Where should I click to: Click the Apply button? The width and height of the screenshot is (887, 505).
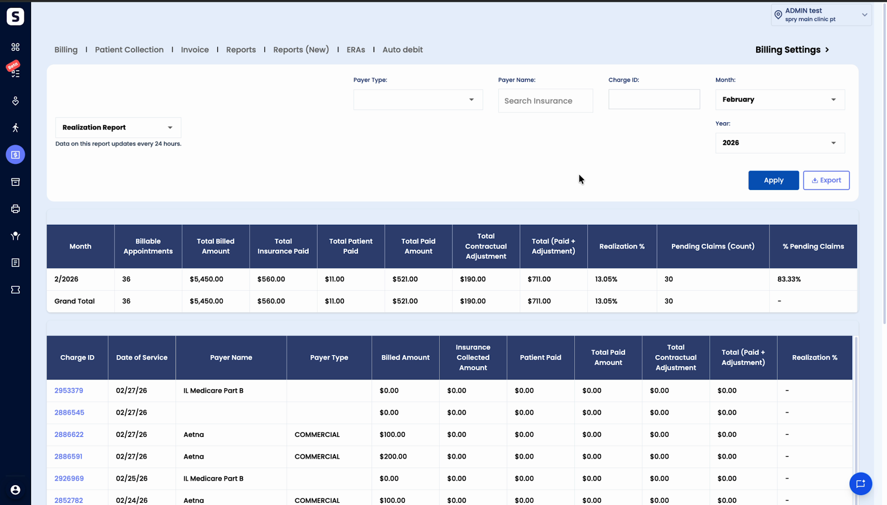click(x=773, y=181)
